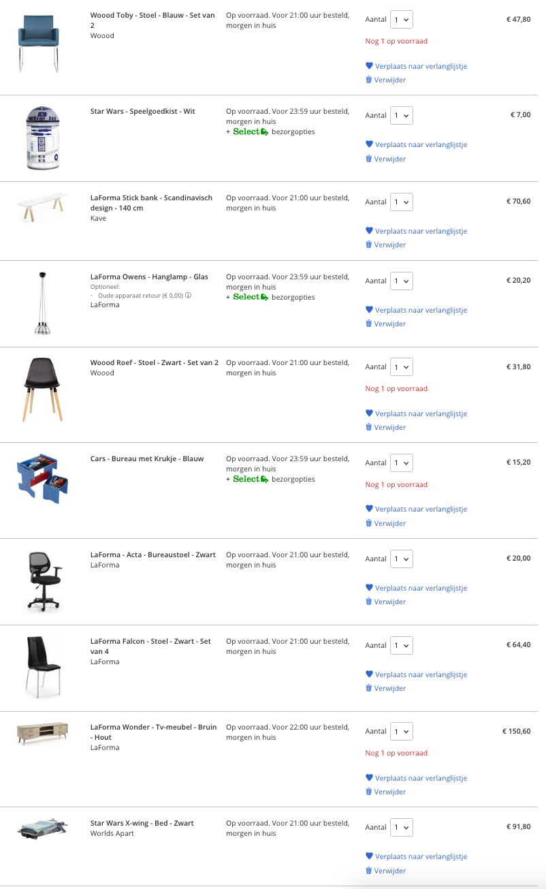This screenshot has width=546, height=889.
Task: Click trash icon for LaForma Wonder Tv-meubel
Action: 369,792
